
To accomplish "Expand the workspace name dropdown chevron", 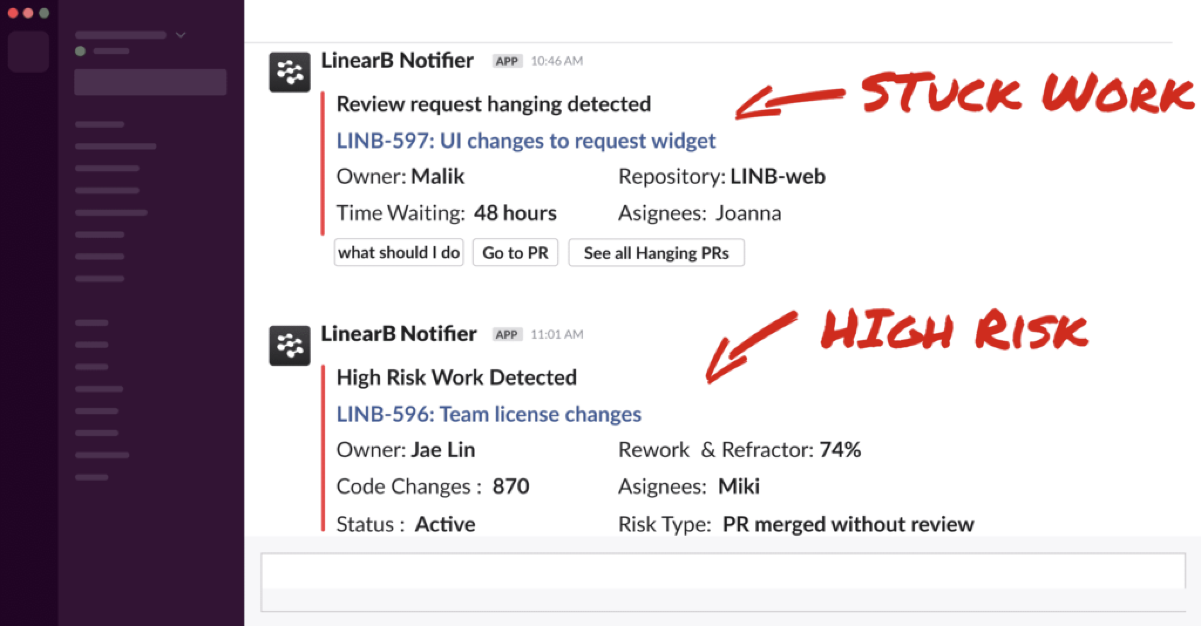I will (x=181, y=35).
